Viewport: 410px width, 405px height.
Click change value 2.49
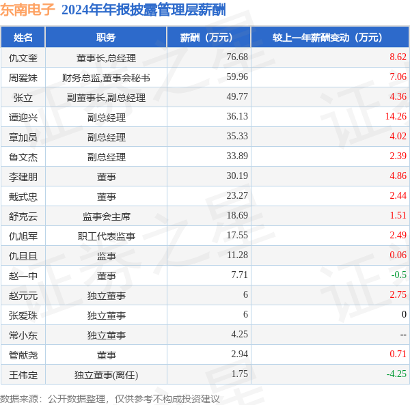[398, 236]
